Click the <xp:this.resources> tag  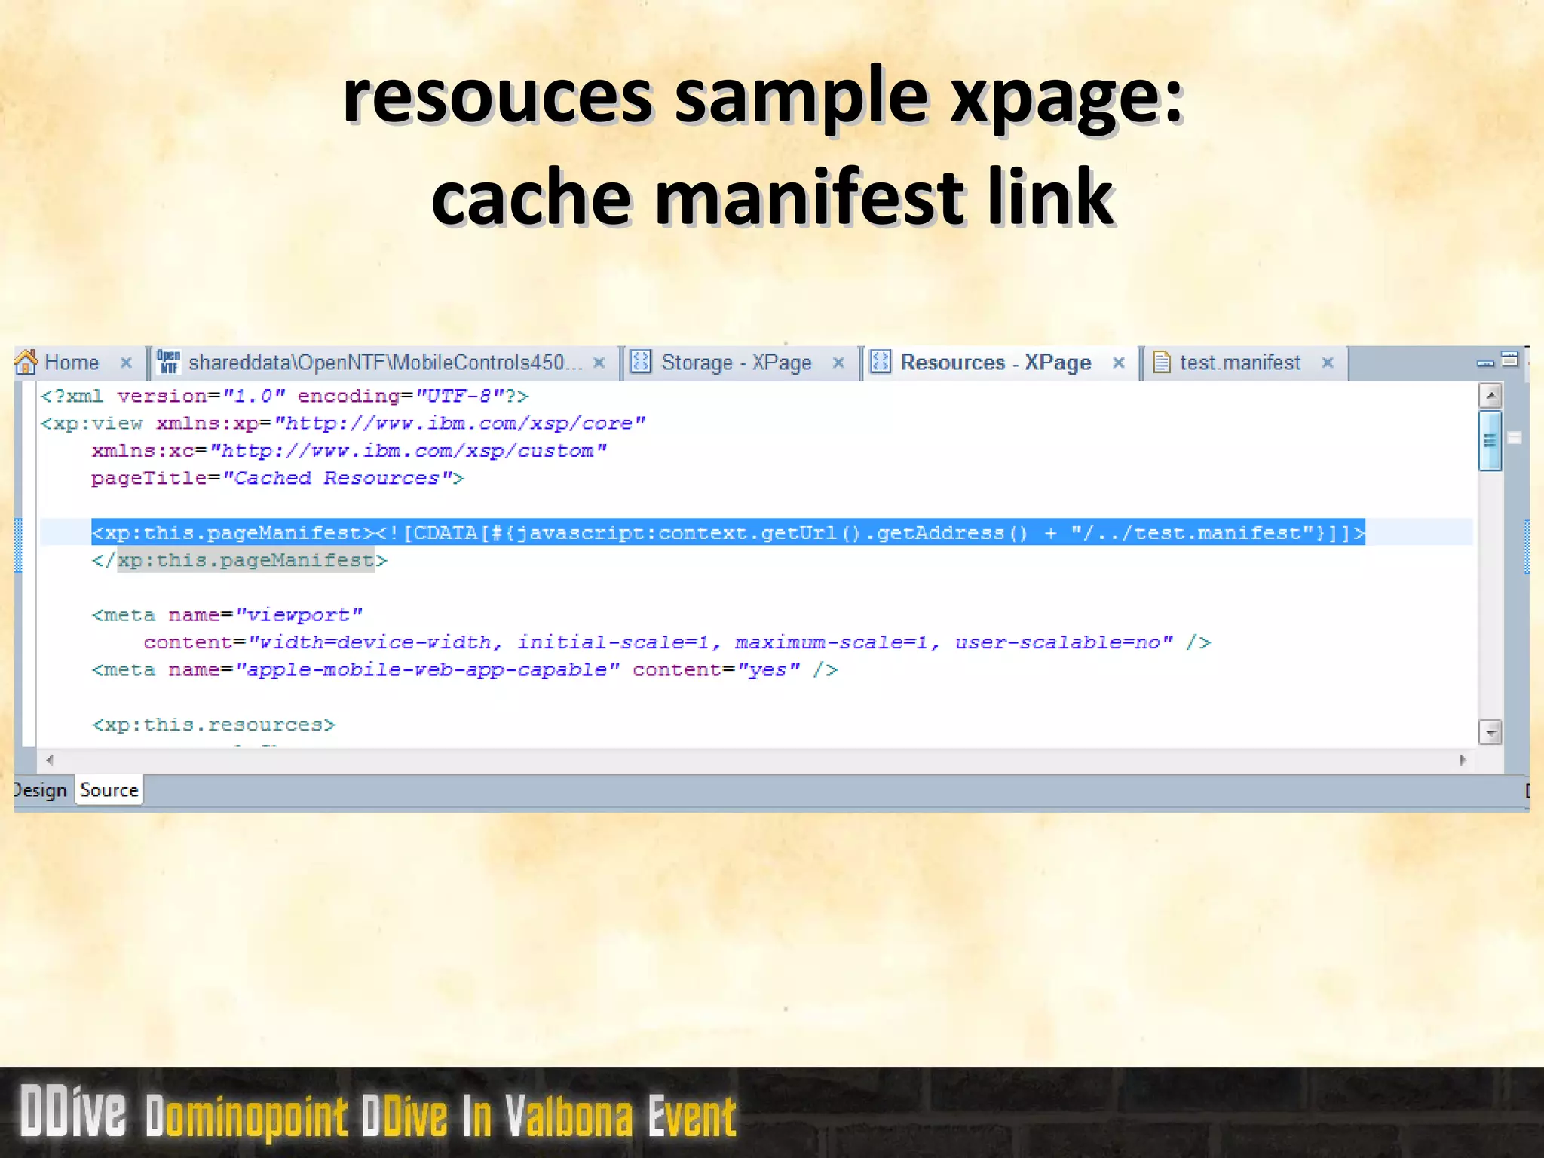click(213, 725)
